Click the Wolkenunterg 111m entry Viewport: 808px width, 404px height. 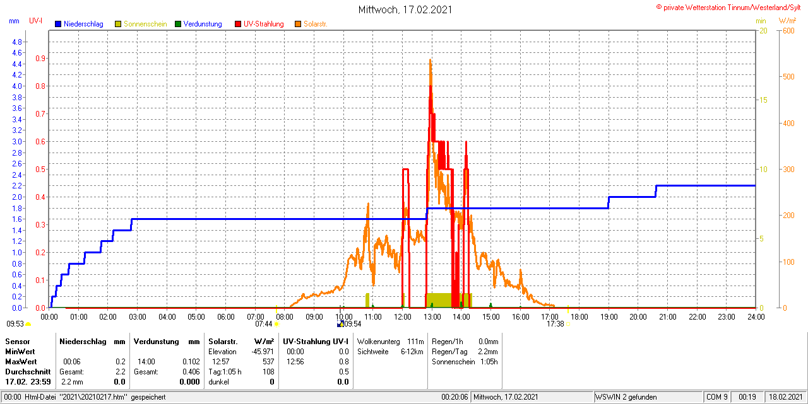point(391,341)
